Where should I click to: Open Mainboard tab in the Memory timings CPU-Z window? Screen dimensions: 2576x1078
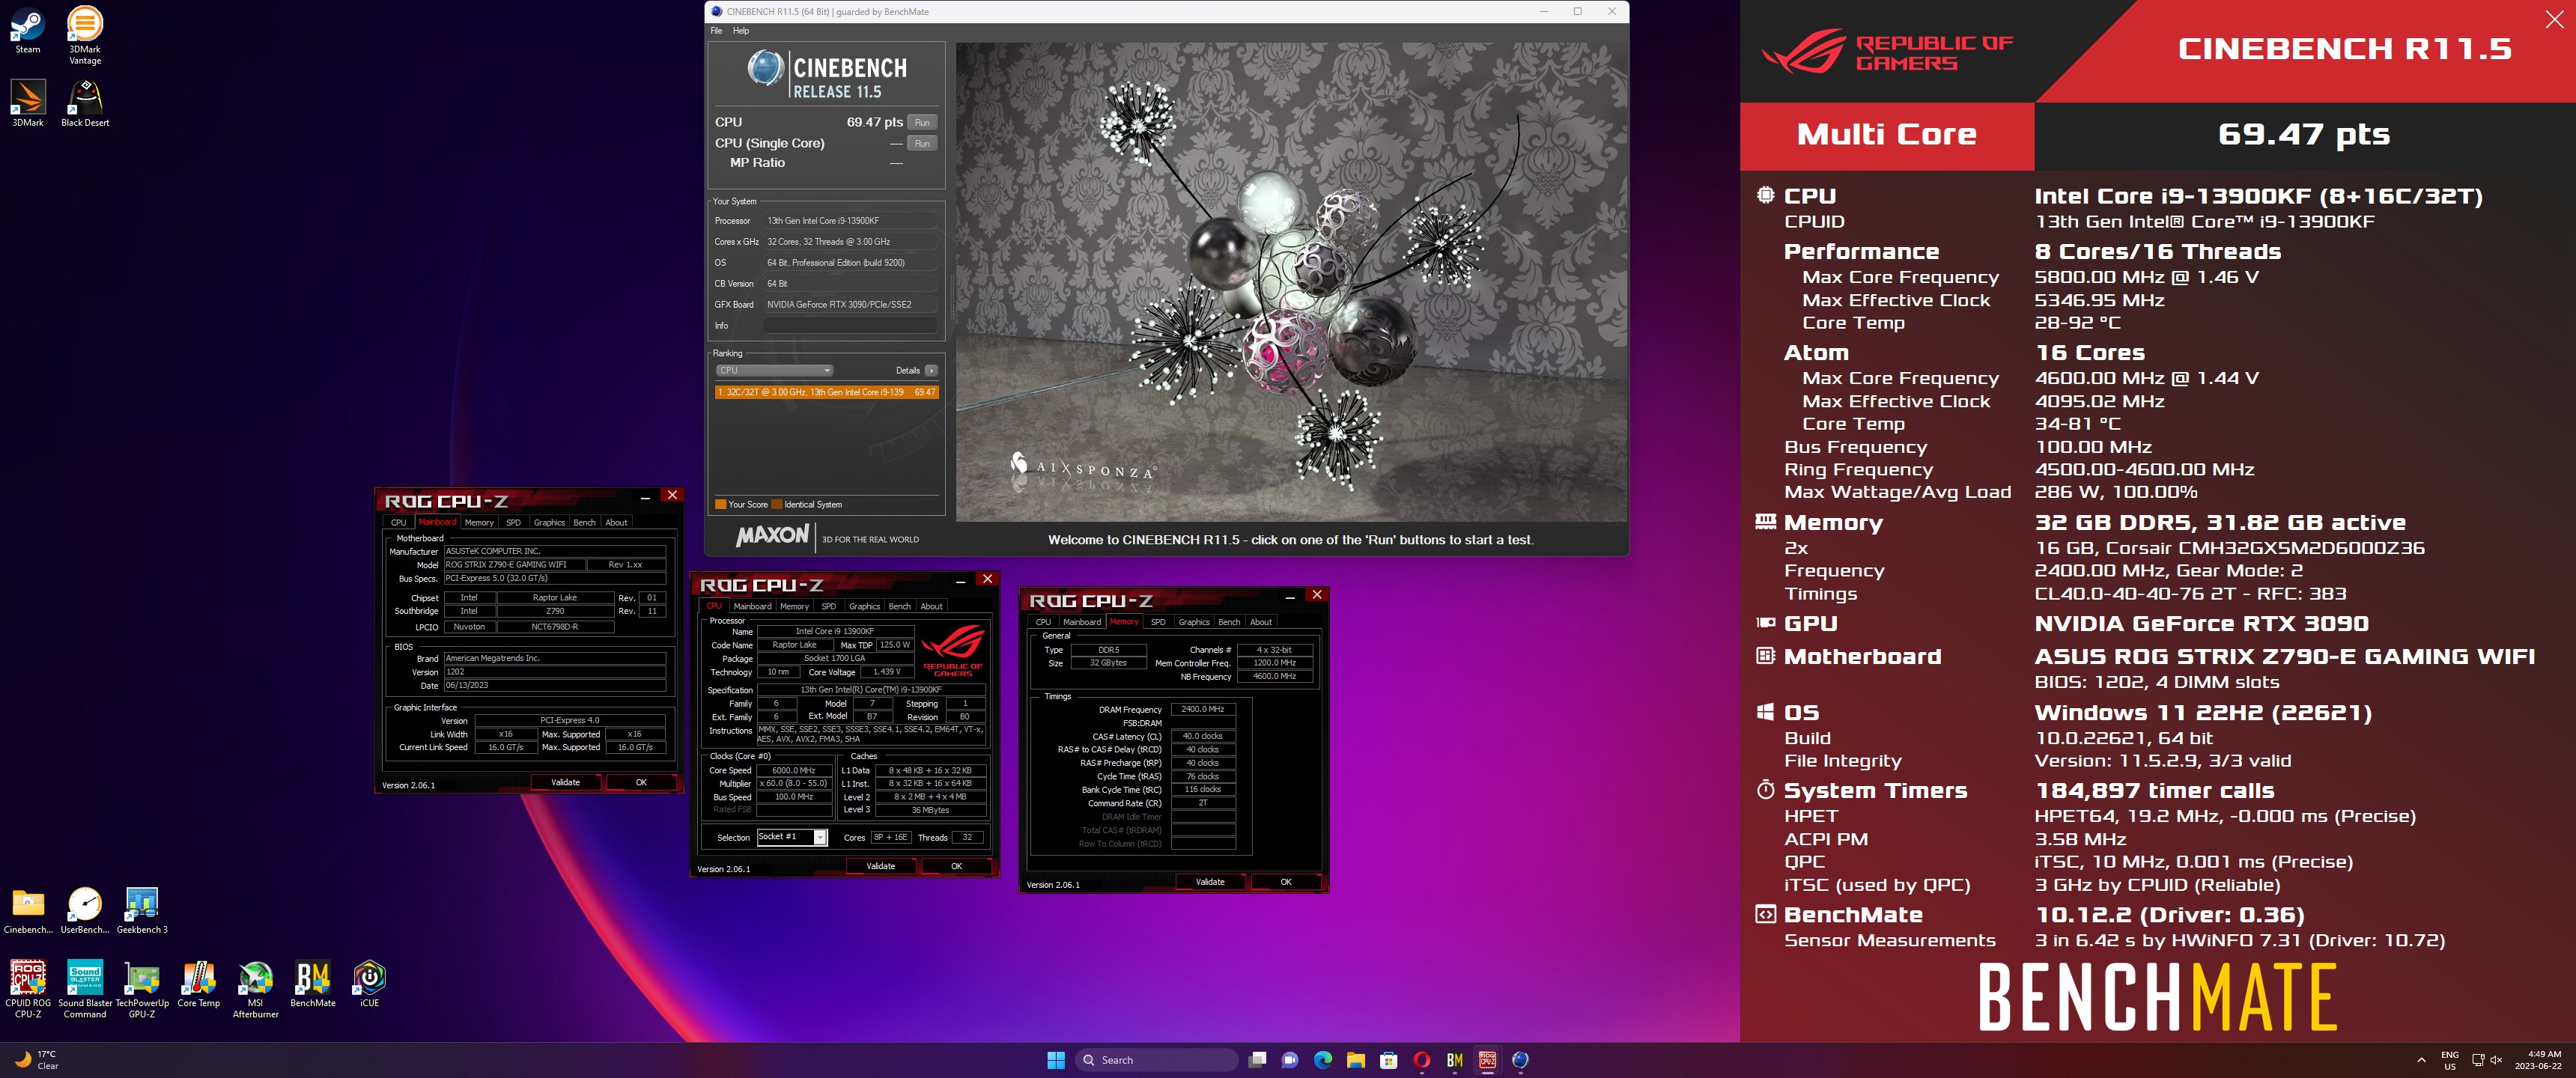pos(1082,622)
